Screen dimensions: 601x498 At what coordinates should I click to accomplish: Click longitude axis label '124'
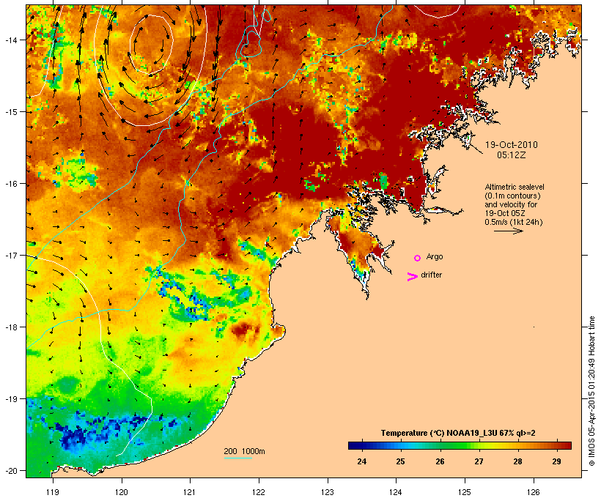396,492
